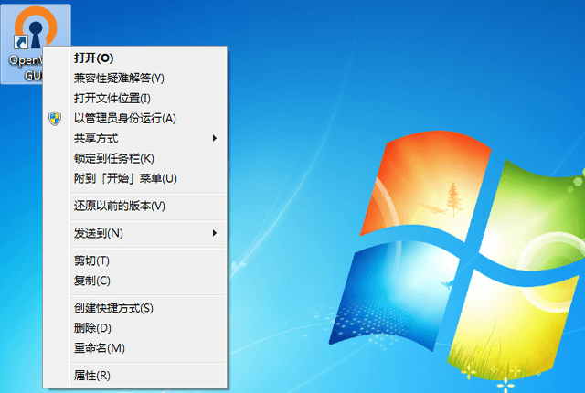This screenshot has width=585, height=393.
Task: Choose 打开(O) from the context menu
Action: 135,58
